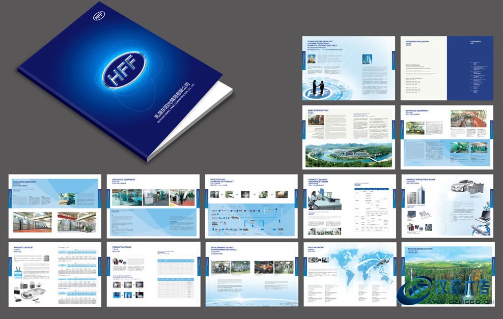Select the "Complete Quality Assurance System" heading
This screenshot has height=319, width=503.
pos(318,181)
